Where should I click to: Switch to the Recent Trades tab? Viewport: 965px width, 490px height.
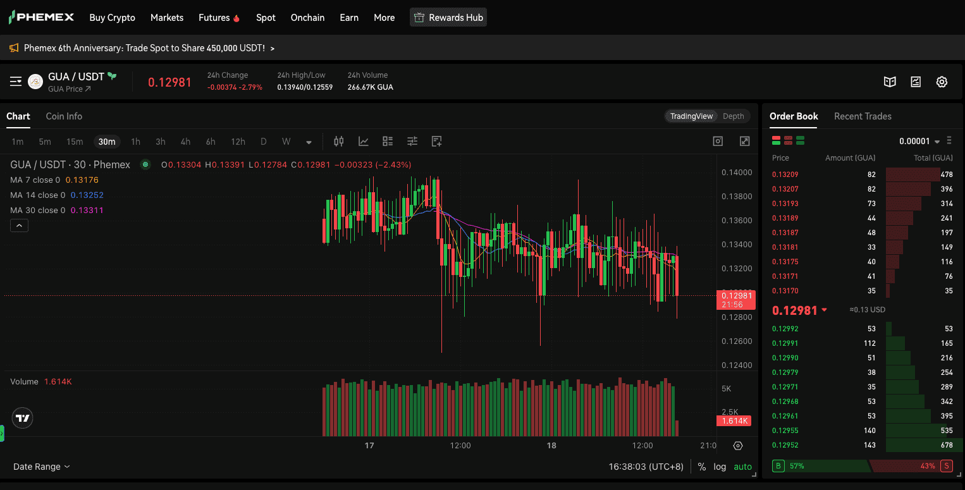863,116
